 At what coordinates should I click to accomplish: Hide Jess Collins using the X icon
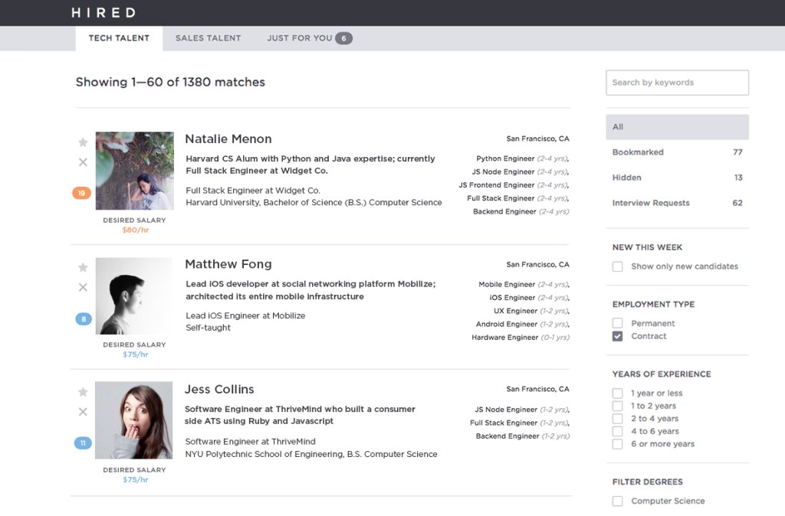pyautogui.click(x=83, y=412)
